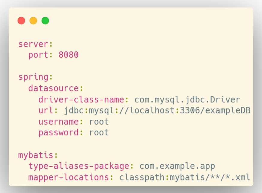Click the 'type-aliases-package' key
This screenshot has width=262, height=193.
click(79, 166)
